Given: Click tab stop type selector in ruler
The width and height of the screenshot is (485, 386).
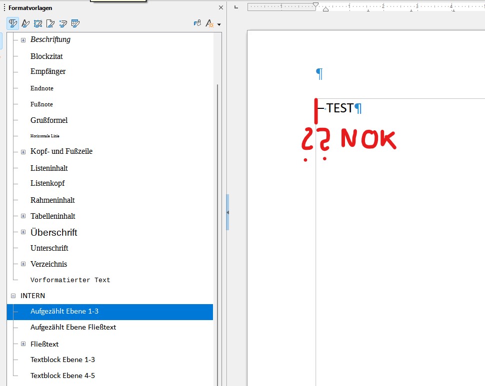Looking at the screenshot, I should click(x=236, y=7).
